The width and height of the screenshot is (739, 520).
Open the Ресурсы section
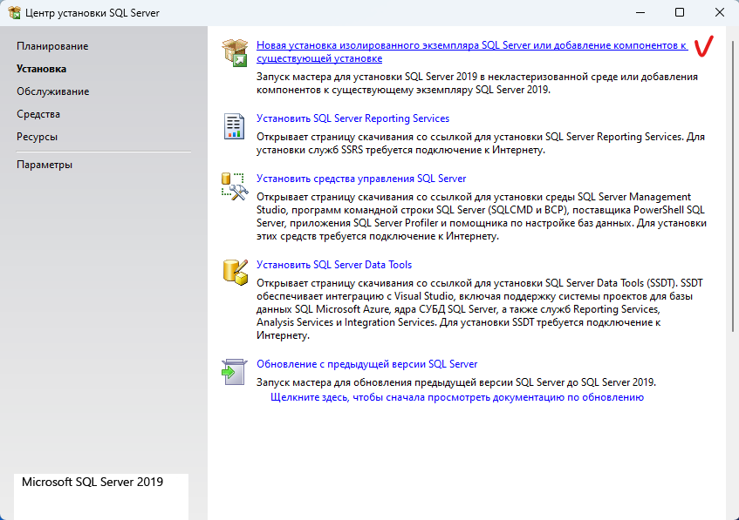[x=37, y=137]
